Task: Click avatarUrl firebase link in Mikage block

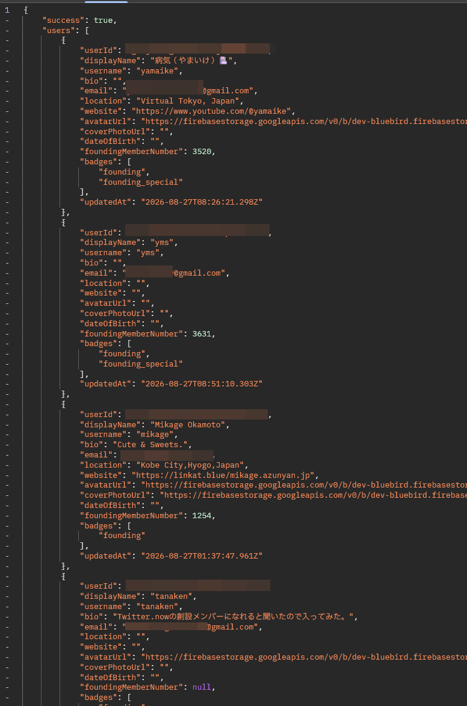Action: (x=304, y=485)
